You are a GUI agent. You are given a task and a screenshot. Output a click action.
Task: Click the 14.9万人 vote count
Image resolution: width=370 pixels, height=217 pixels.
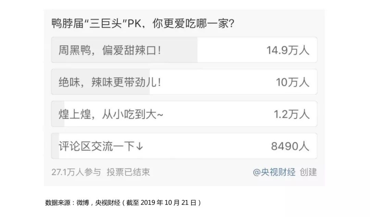point(288,50)
